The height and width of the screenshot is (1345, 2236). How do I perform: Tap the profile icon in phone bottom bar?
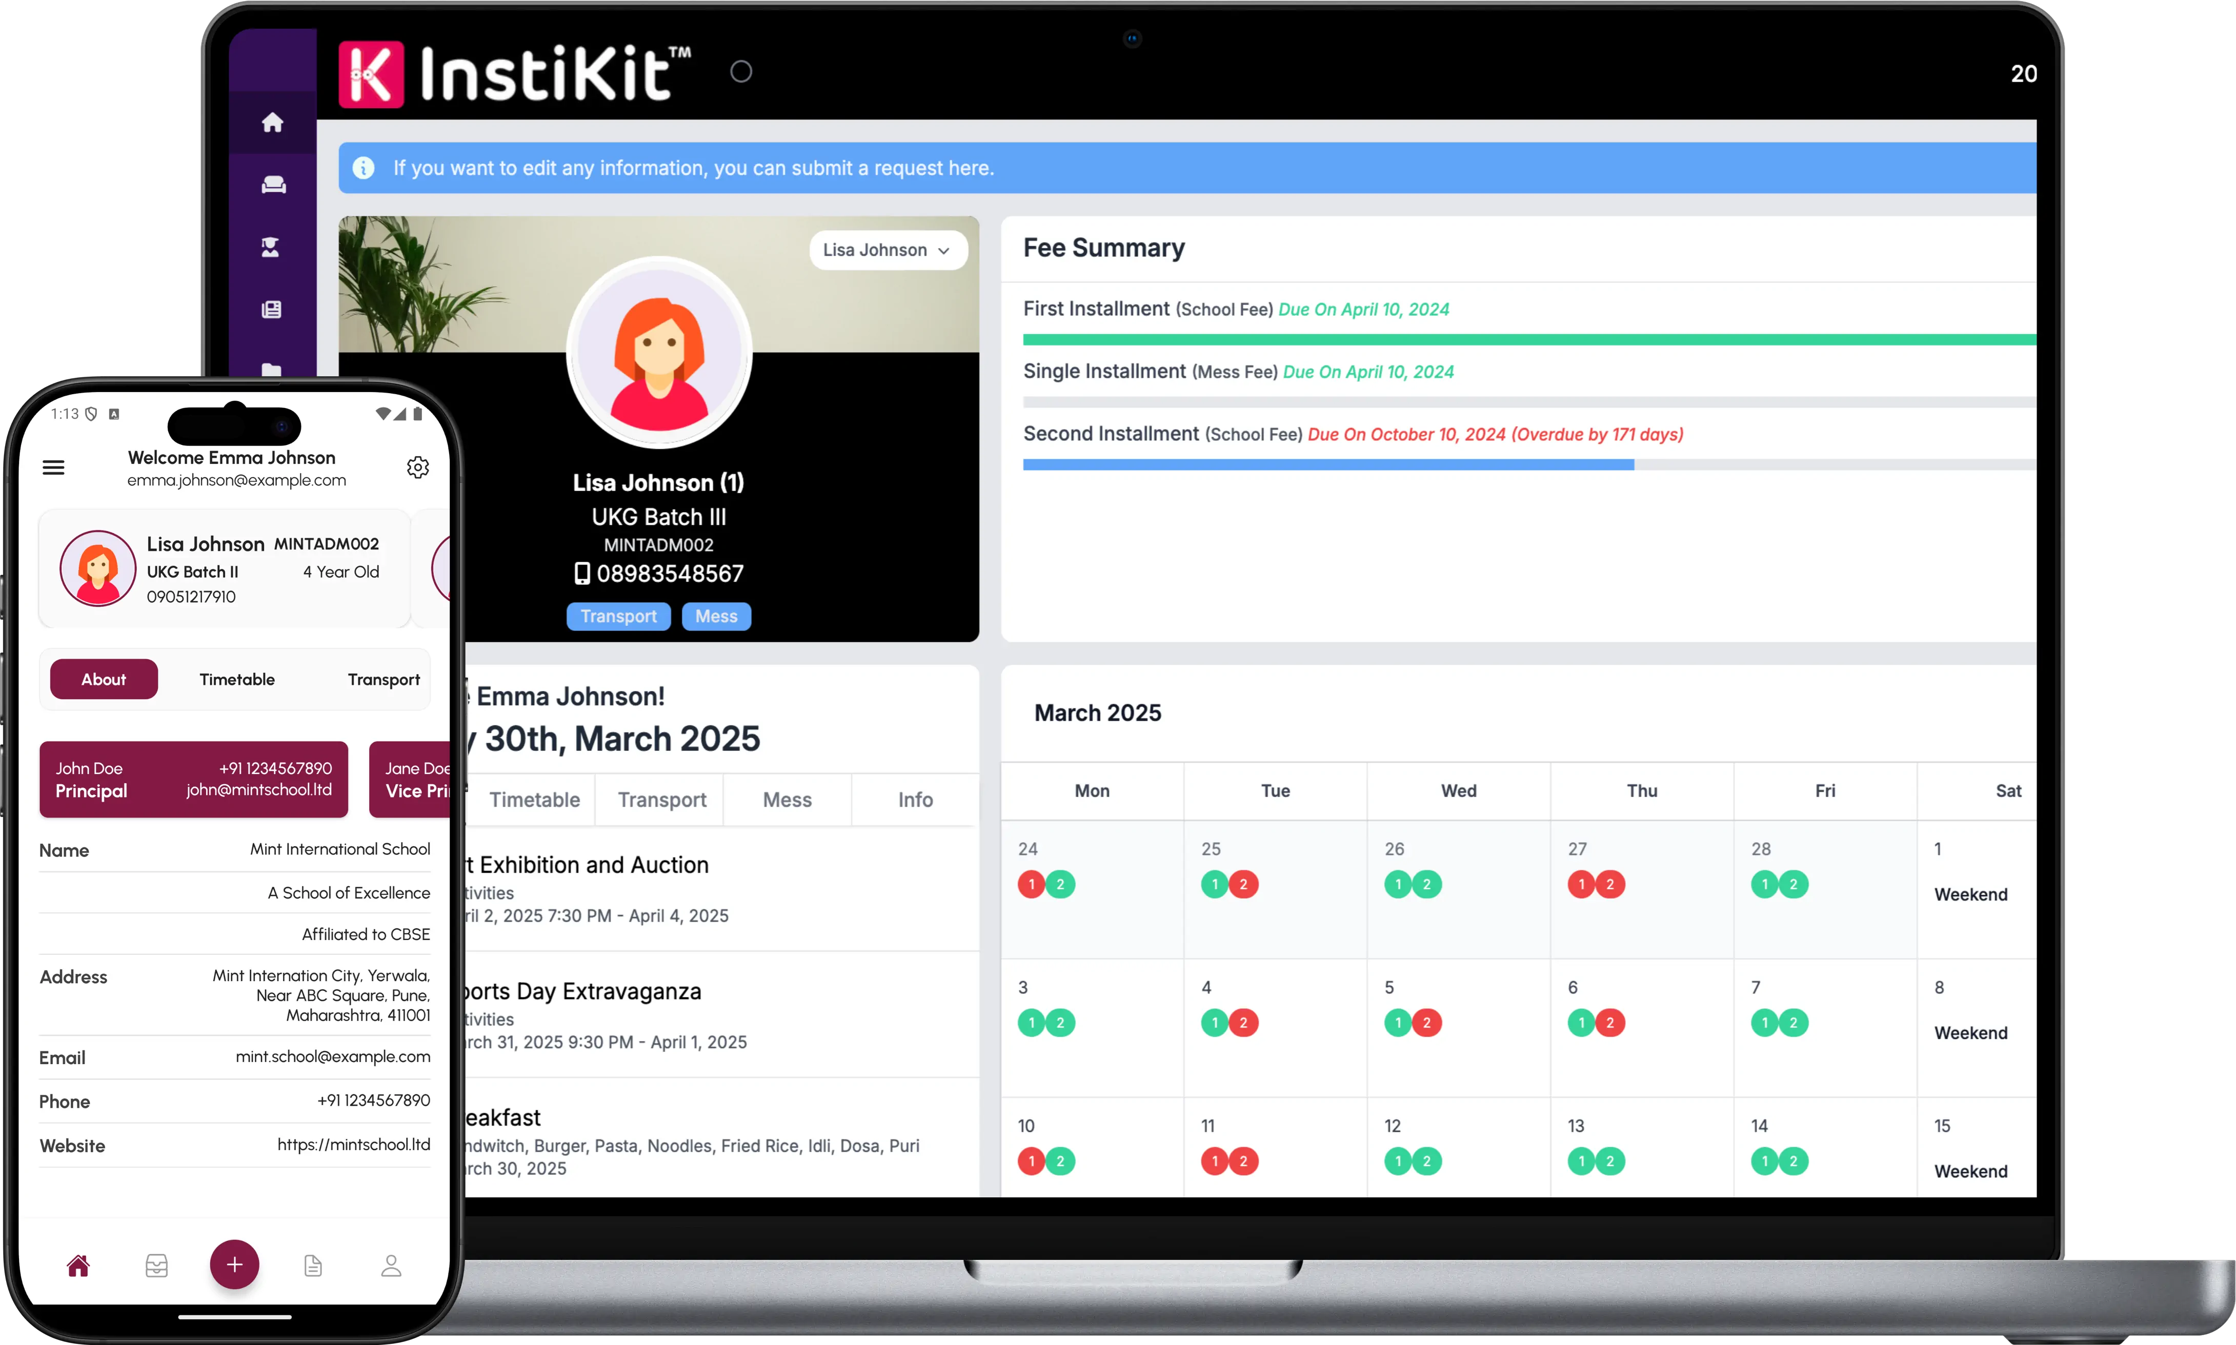click(x=391, y=1265)
